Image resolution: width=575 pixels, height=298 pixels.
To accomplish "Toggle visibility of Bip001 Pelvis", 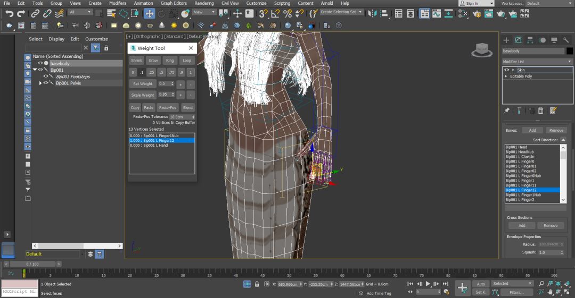I will pyautogui.click(x=46, y=83).
